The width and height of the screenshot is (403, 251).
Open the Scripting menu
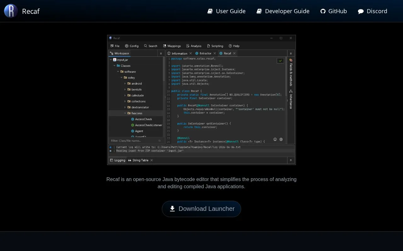[215, 46]
